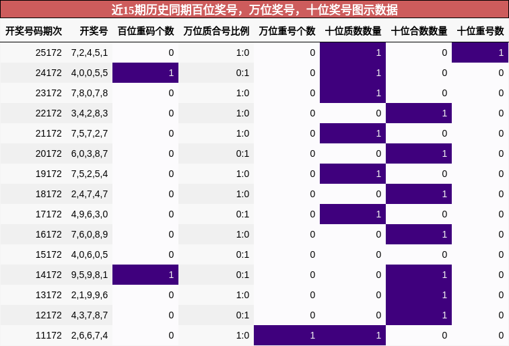This screenshot has width=509, height=346.
Task: Click 万位质合号比例 value in row 24172
Action: [x=242, y=73]
